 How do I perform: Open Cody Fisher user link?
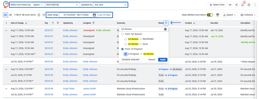69,89
